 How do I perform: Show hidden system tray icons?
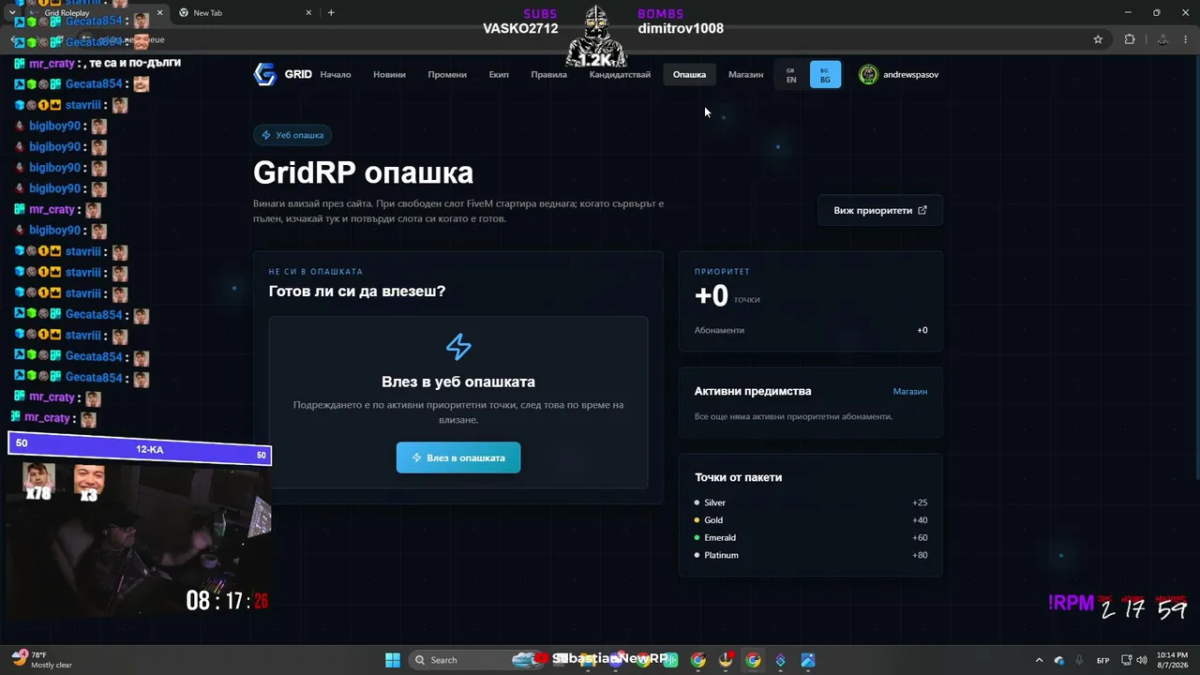click(1039, 660)
